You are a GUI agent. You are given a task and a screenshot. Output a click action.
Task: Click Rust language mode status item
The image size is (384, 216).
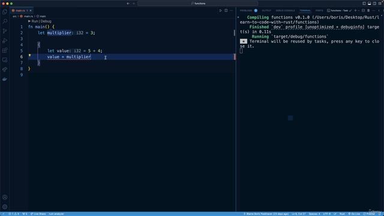click(x=342, y=214)
